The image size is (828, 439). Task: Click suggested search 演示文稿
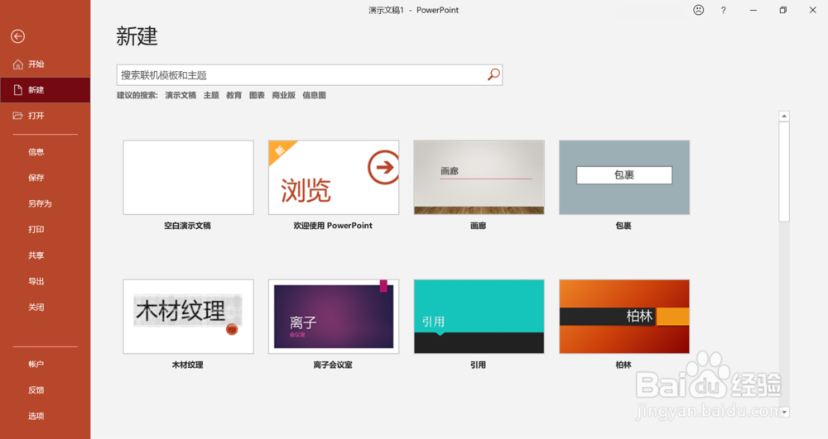[x=180, y=95]
